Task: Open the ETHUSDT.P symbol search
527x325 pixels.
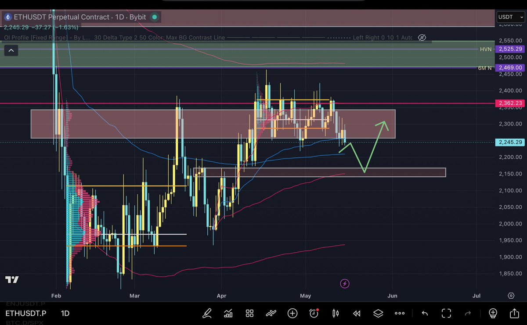Action: [25, 313]
